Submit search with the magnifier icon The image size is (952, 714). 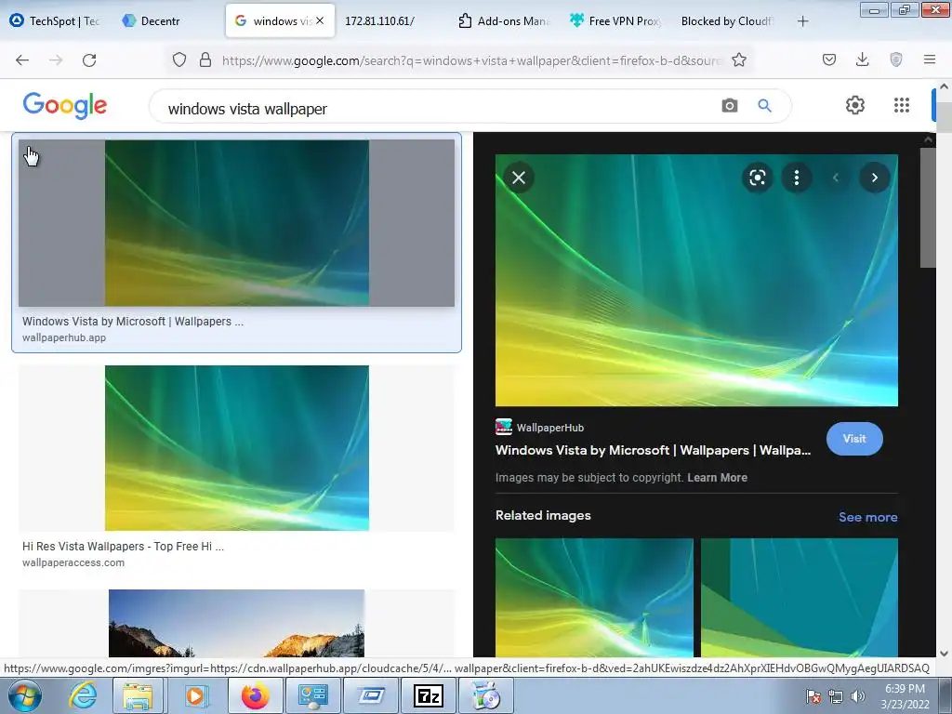pyautogui.click(x=765, y=106)
